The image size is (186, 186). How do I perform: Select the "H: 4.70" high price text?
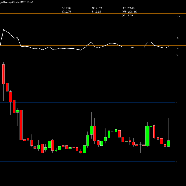pyautogui.click(x=97, y=8)
